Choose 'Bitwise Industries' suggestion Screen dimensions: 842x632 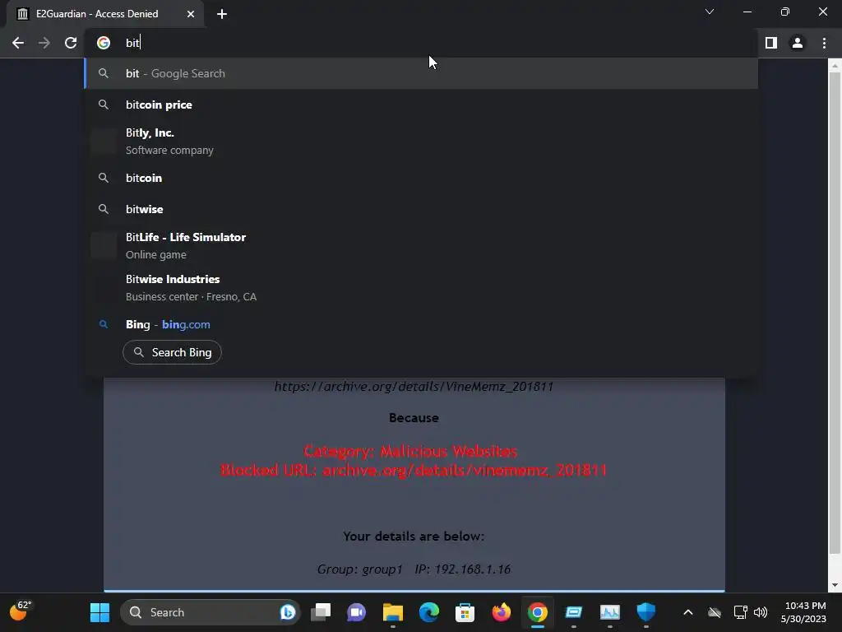pyautogui.click(x=422, y=287)
